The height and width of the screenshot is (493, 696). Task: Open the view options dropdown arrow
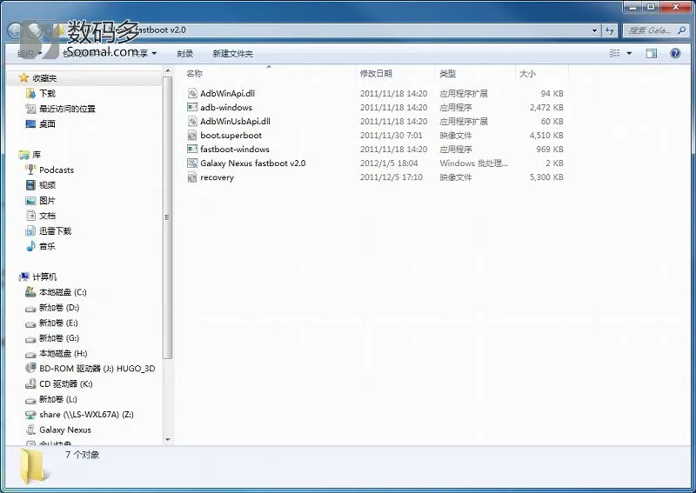click(629, 53)
